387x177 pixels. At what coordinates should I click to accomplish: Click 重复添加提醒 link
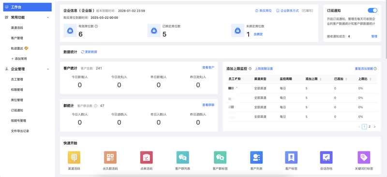[x=364, y=69]
